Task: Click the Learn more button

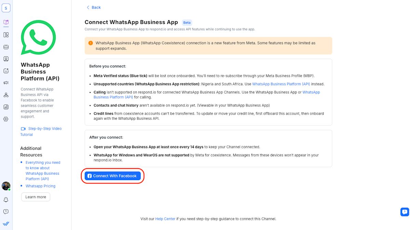Action: [36, 197]
